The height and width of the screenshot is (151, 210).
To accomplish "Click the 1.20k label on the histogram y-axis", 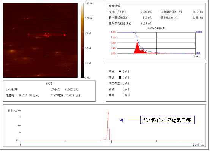I will pos(113,38).
